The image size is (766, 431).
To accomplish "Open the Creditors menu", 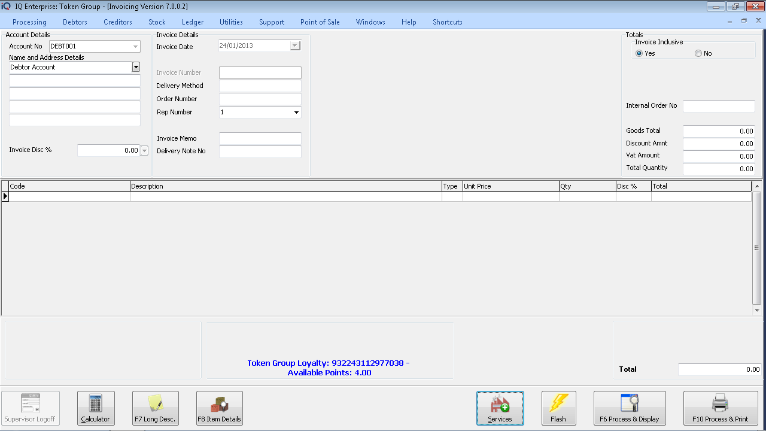I will point(118,22).
